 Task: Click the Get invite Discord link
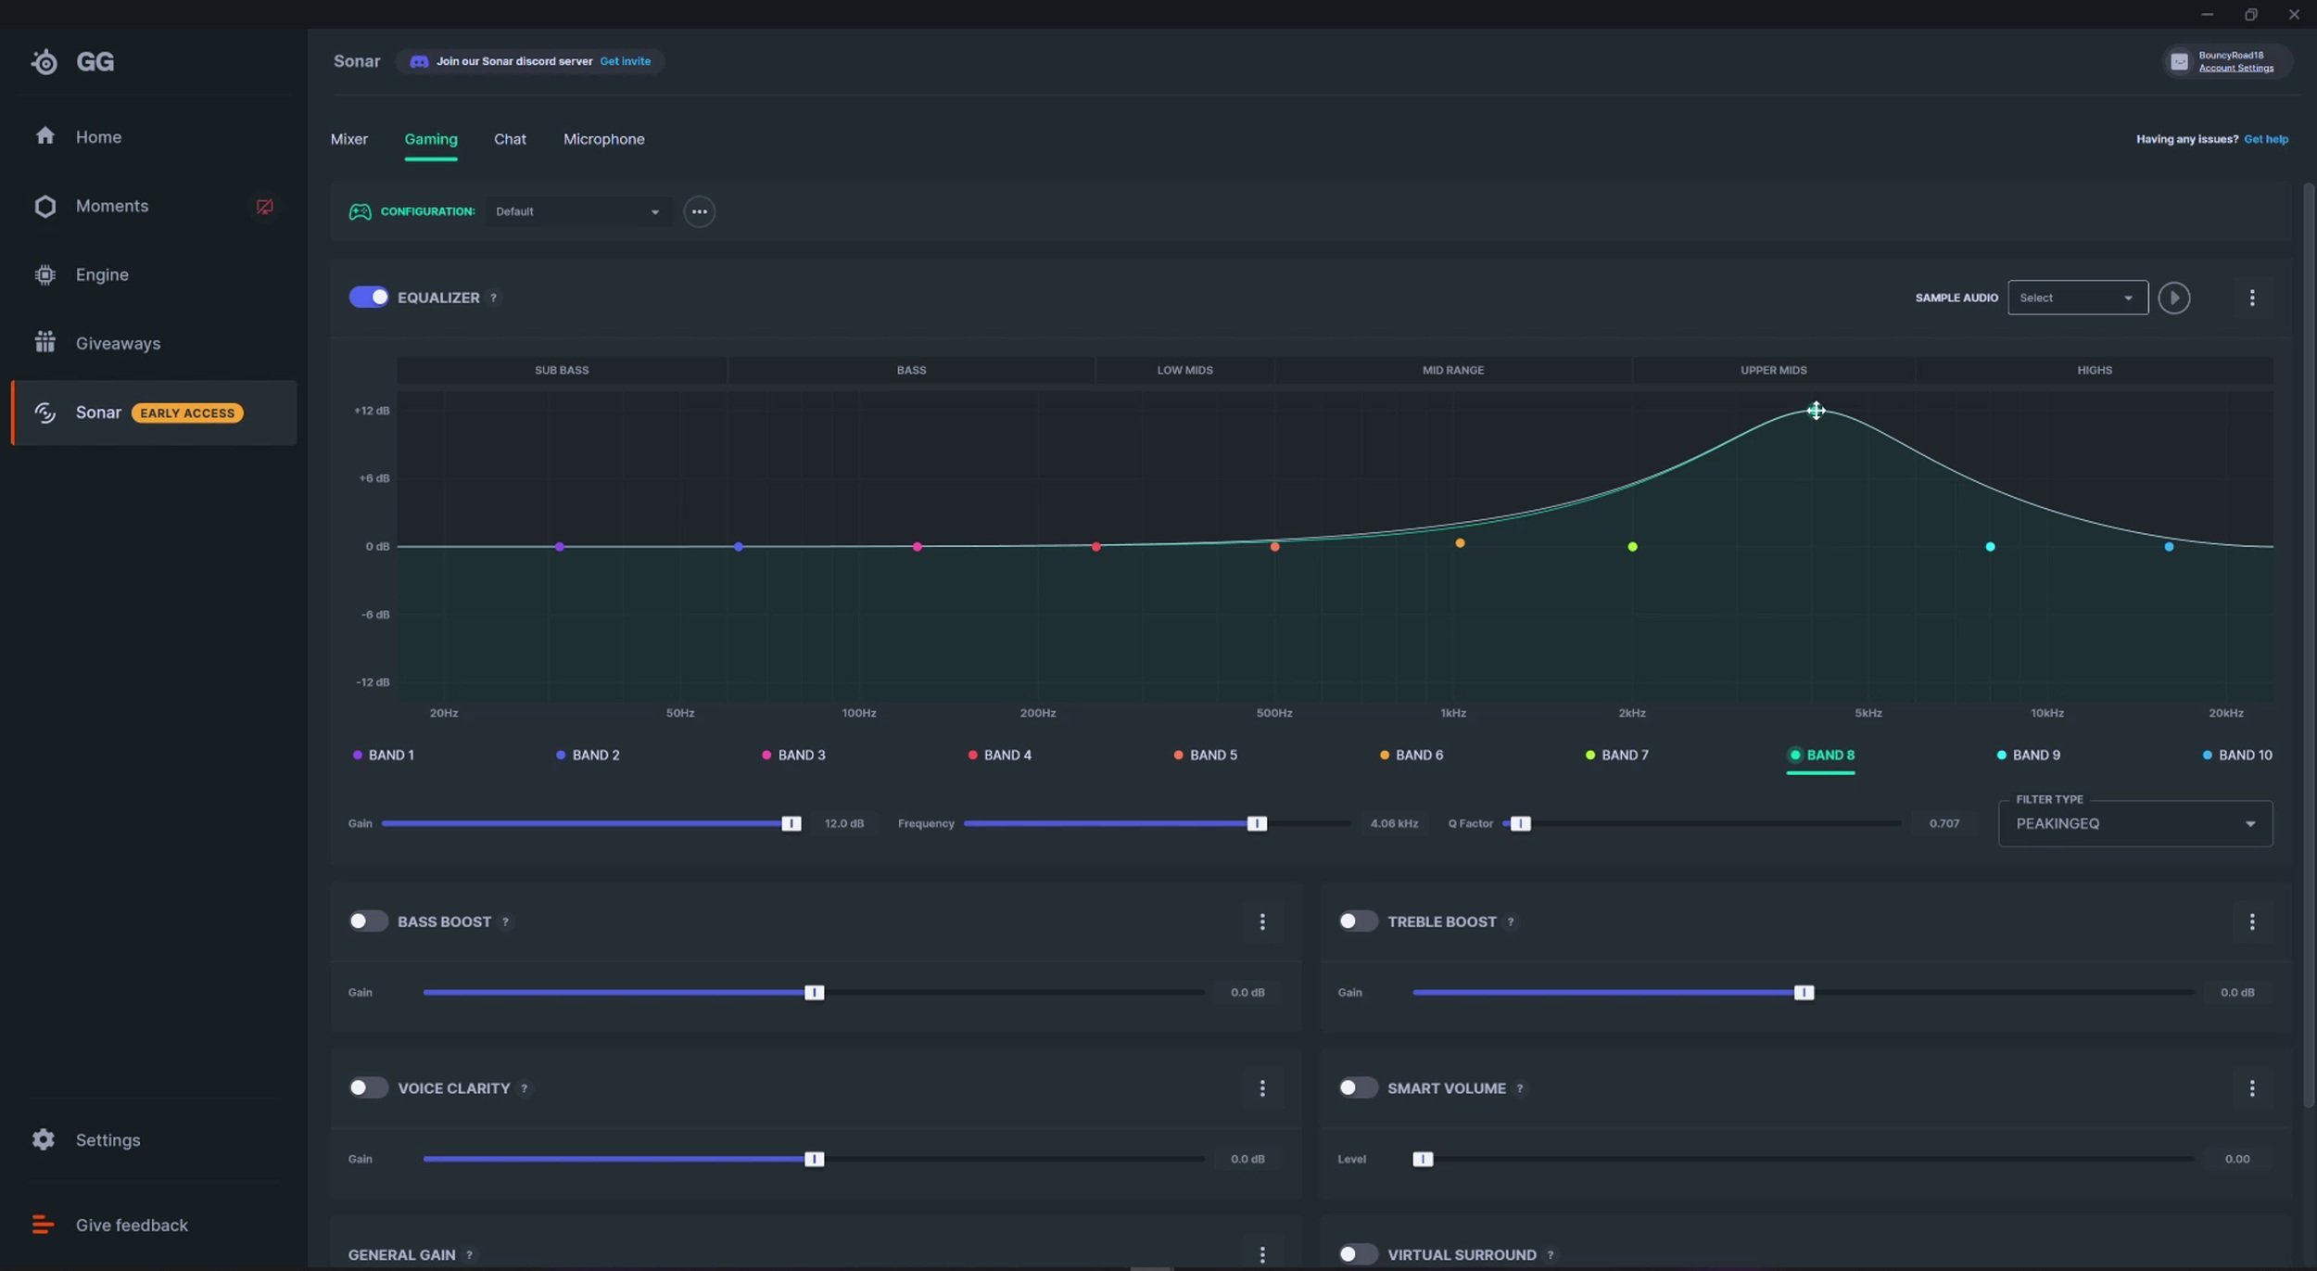tap(625, 61)
